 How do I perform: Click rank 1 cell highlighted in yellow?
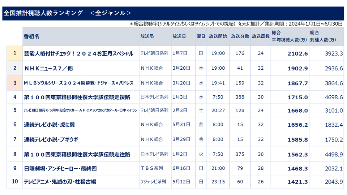14,53
